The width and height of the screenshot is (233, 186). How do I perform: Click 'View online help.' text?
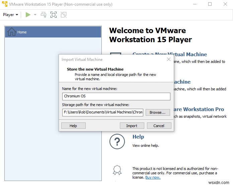click(x=146, y=146)
